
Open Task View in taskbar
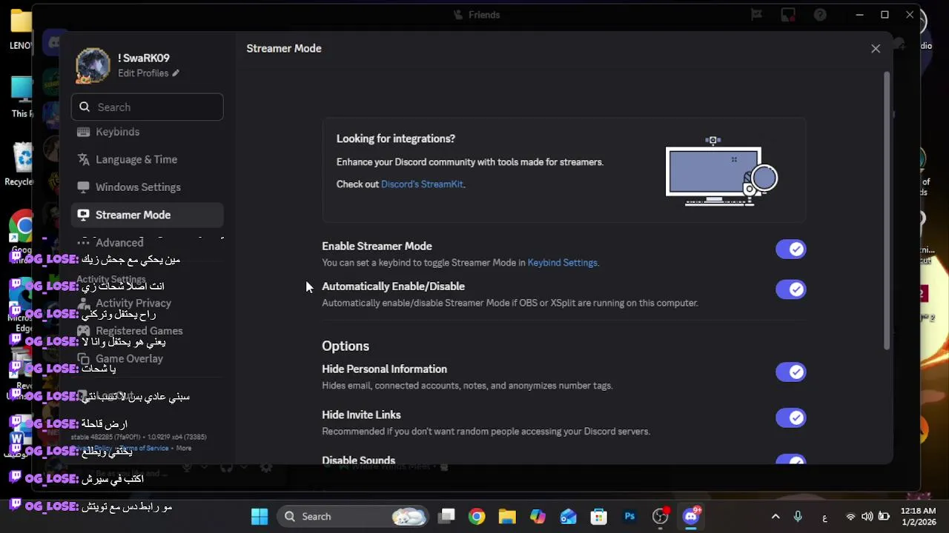(x=446, y=517)
